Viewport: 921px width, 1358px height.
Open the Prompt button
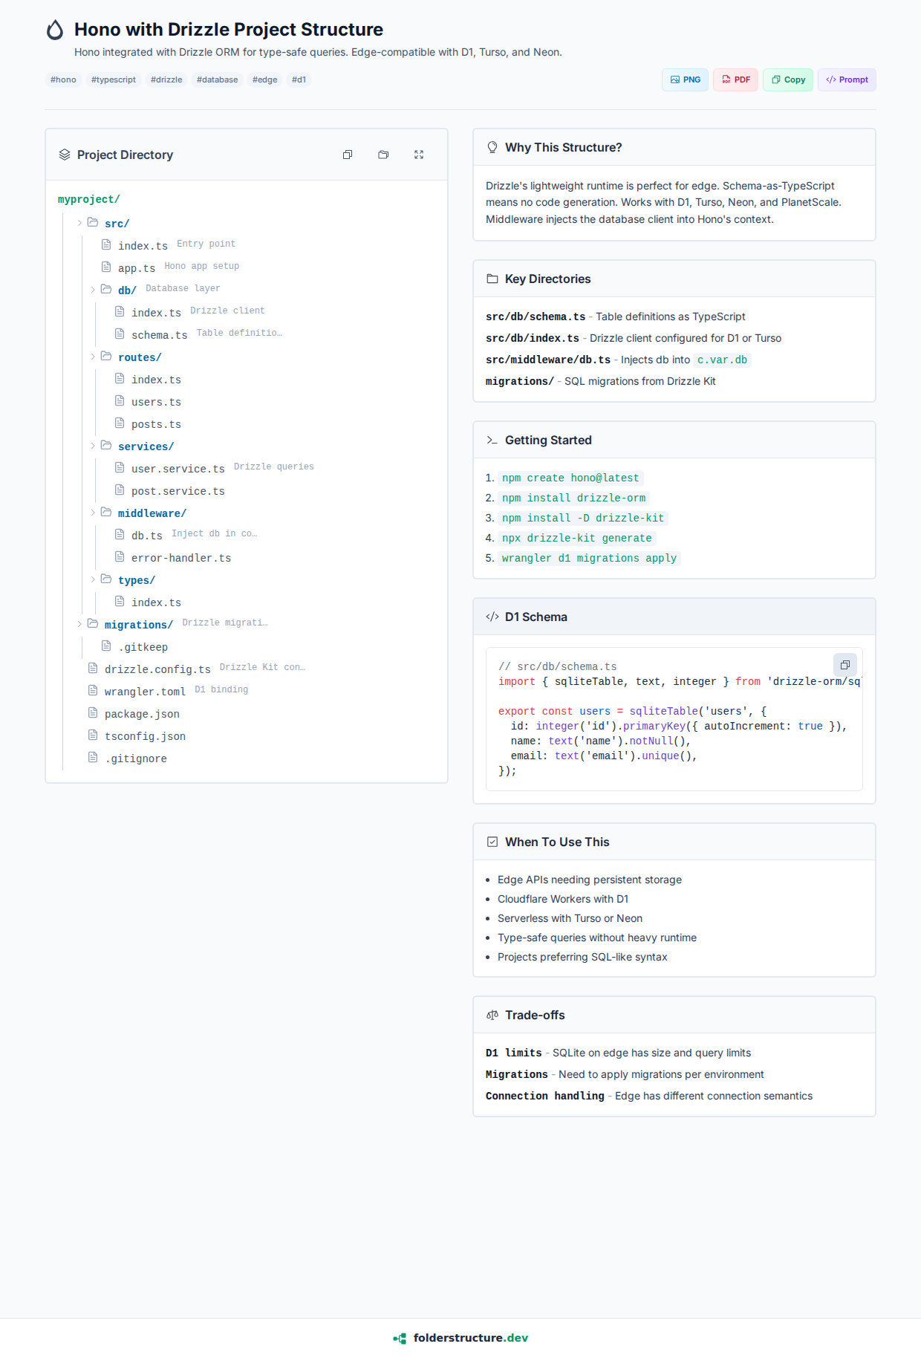click(x=847, y=79)
